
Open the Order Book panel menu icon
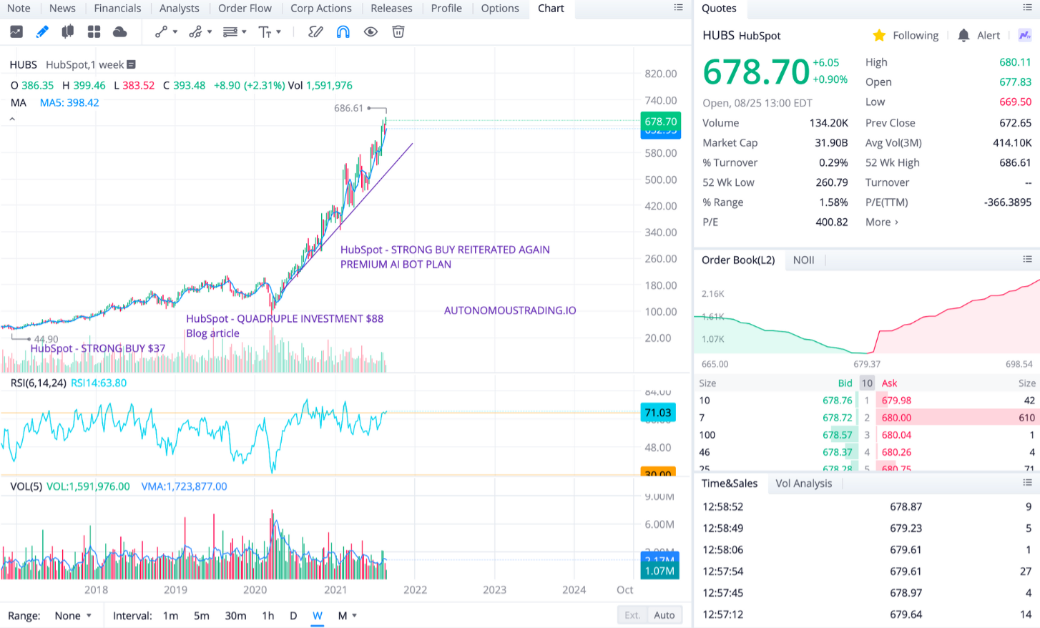(1027, 259)
